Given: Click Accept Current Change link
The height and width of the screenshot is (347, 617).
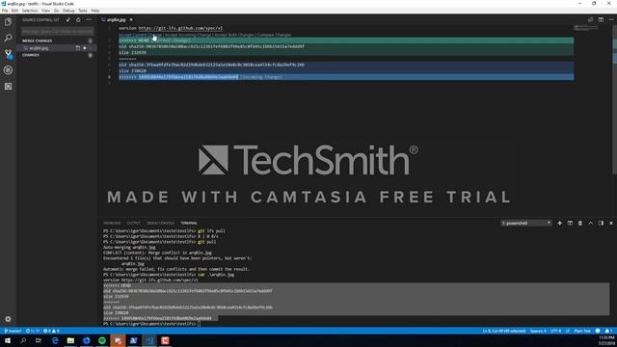Looking at the screenshot, I should (140, 35).
